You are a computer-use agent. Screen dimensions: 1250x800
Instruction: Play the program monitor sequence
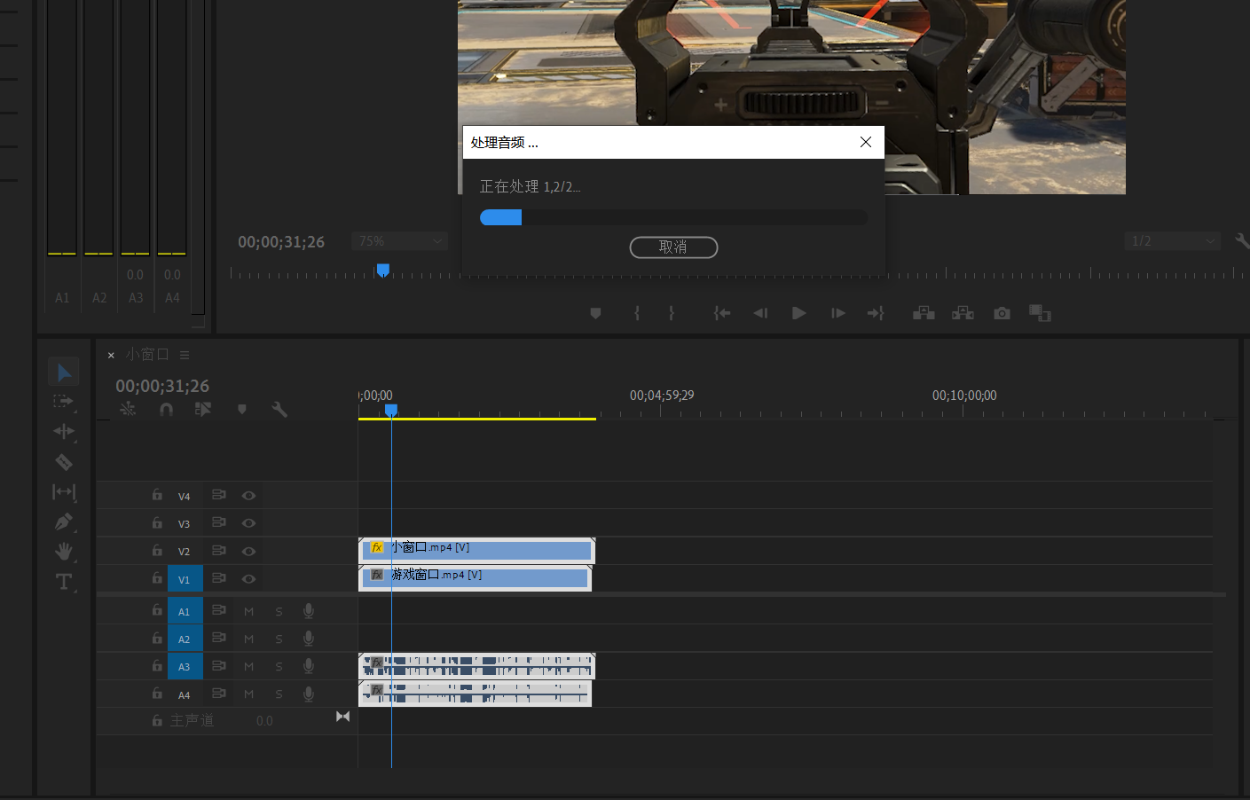point(798,313)
